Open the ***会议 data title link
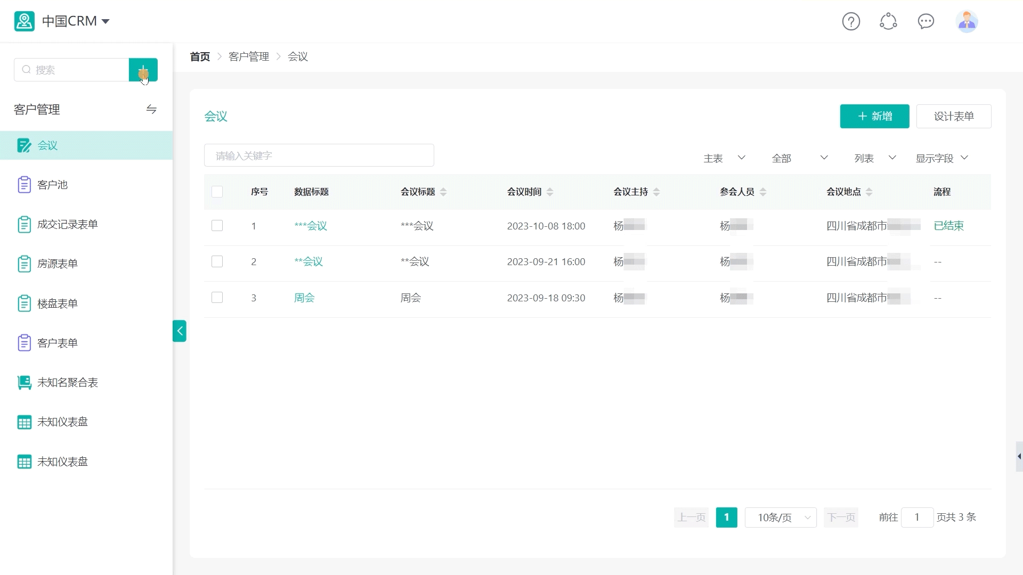This screenshot has height=575, width=1023. pos(311,226)
